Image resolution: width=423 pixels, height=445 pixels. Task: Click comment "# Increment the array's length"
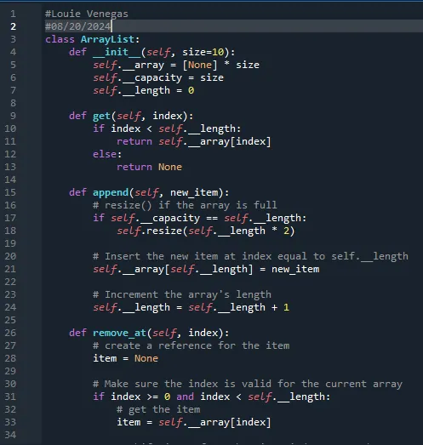[x=182, y=294]
